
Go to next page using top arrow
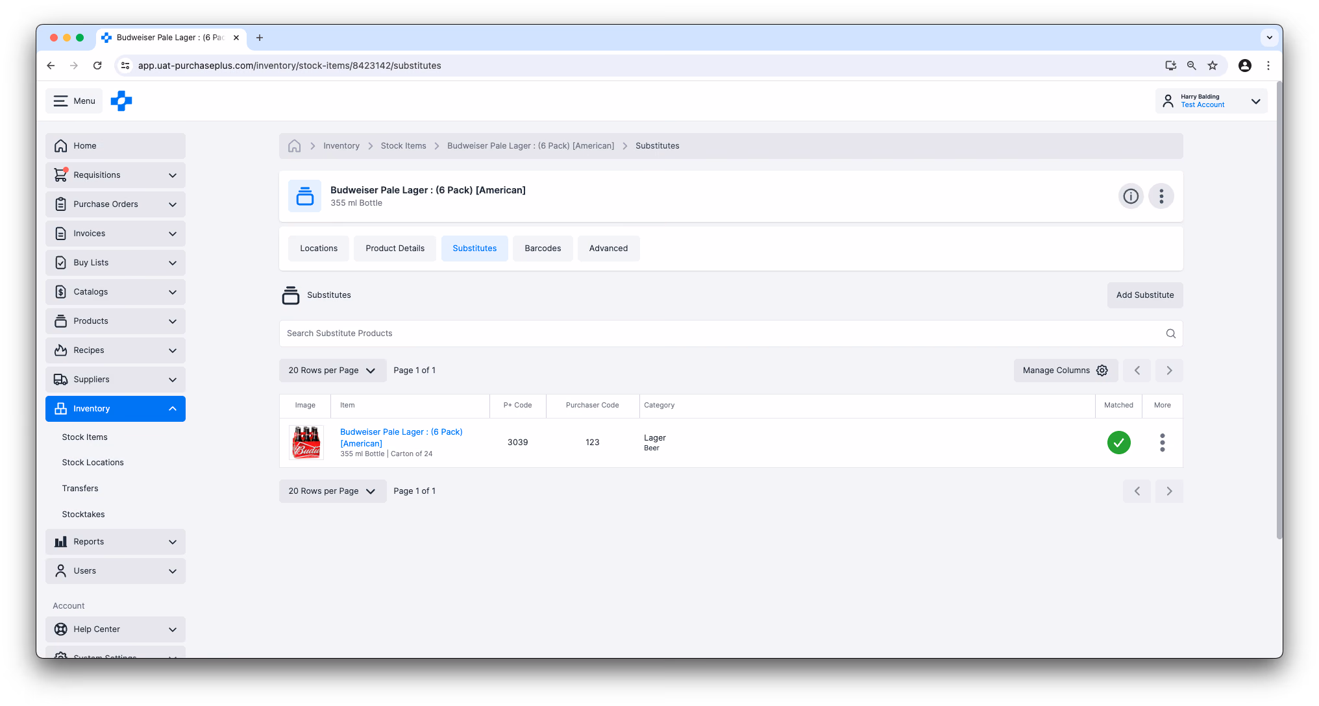tap(1169, 371)
